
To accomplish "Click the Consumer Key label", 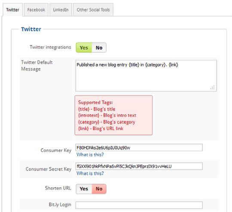I will [56, 150].
